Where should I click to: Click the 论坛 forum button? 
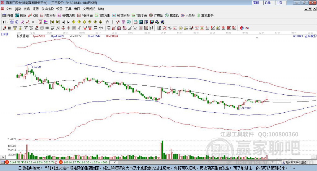pyautogui.click(x=269, y=2)
